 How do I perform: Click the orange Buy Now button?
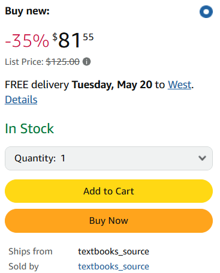coord(109,221)
